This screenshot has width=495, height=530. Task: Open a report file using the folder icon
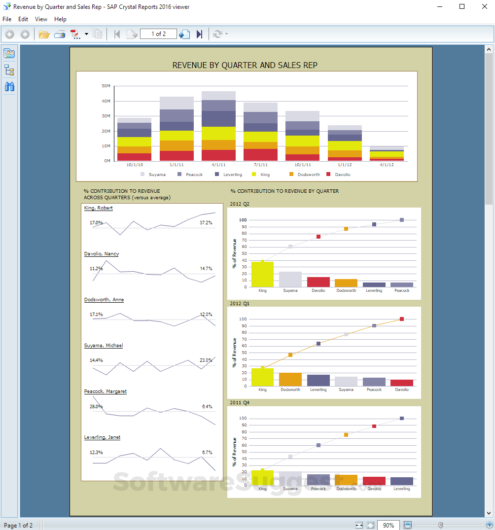click(x=43, y=34)
